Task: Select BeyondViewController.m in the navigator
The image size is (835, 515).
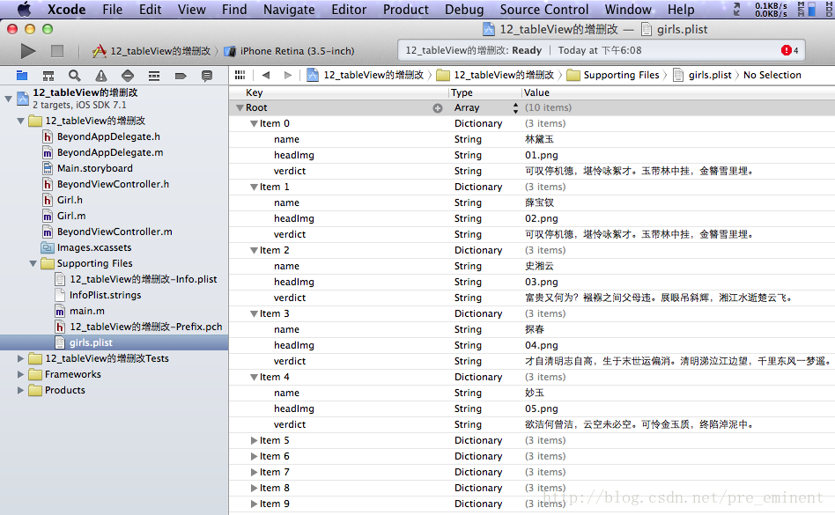Action: [x=115, y=232]
